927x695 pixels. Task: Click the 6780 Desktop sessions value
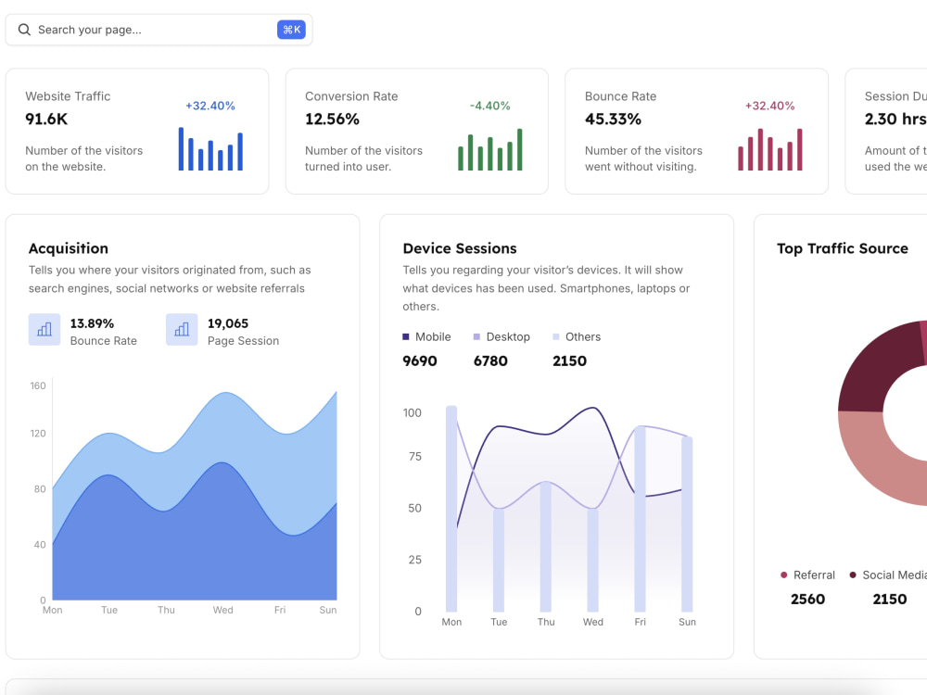490,361
